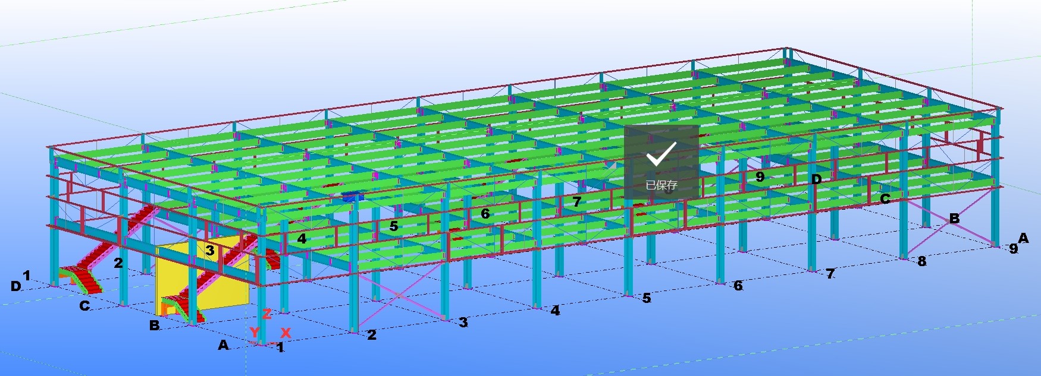Viewport: 1041px width, 376px height.
Task: Click grid label 8 on the ground
Action: [x=921, y=261]
